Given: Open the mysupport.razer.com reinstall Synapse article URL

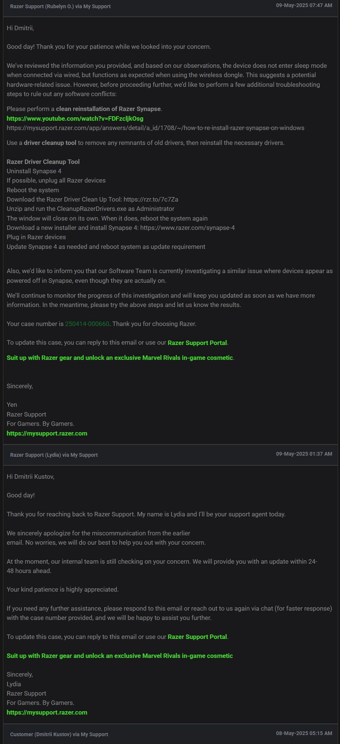Looking at the screenshot, I should pos(155,128).
